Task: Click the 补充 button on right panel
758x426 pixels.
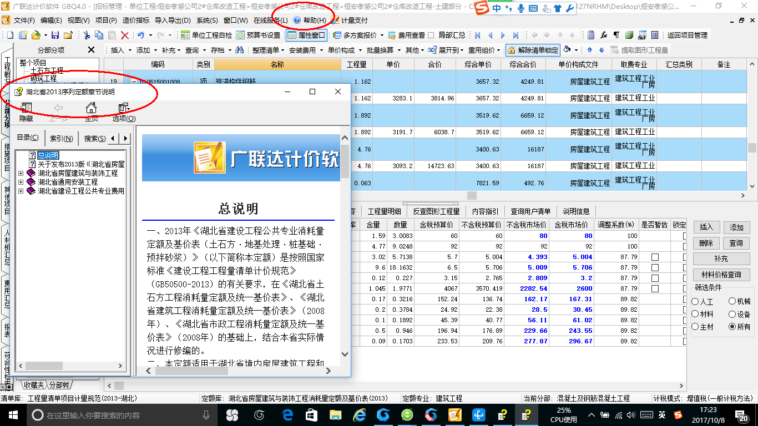Action: click(721, 258)
